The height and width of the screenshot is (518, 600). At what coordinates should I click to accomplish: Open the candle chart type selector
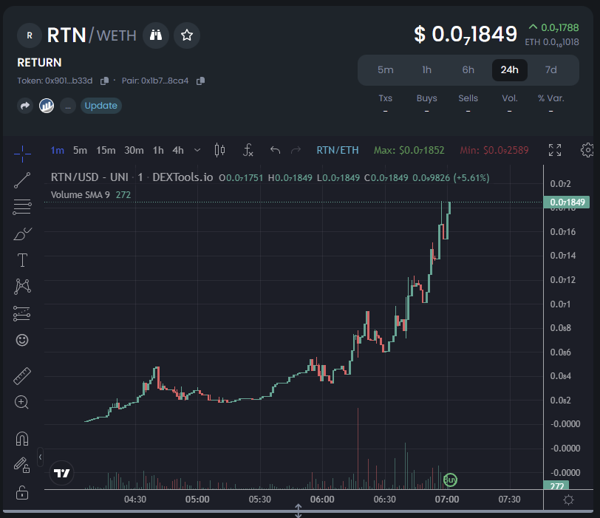tap(220, 150)
